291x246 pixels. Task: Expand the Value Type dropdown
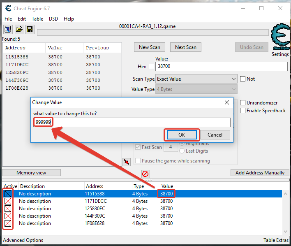[x=196, y=89]
